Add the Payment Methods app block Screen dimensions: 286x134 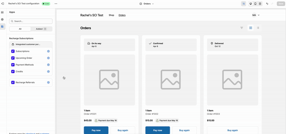point(48,65)
